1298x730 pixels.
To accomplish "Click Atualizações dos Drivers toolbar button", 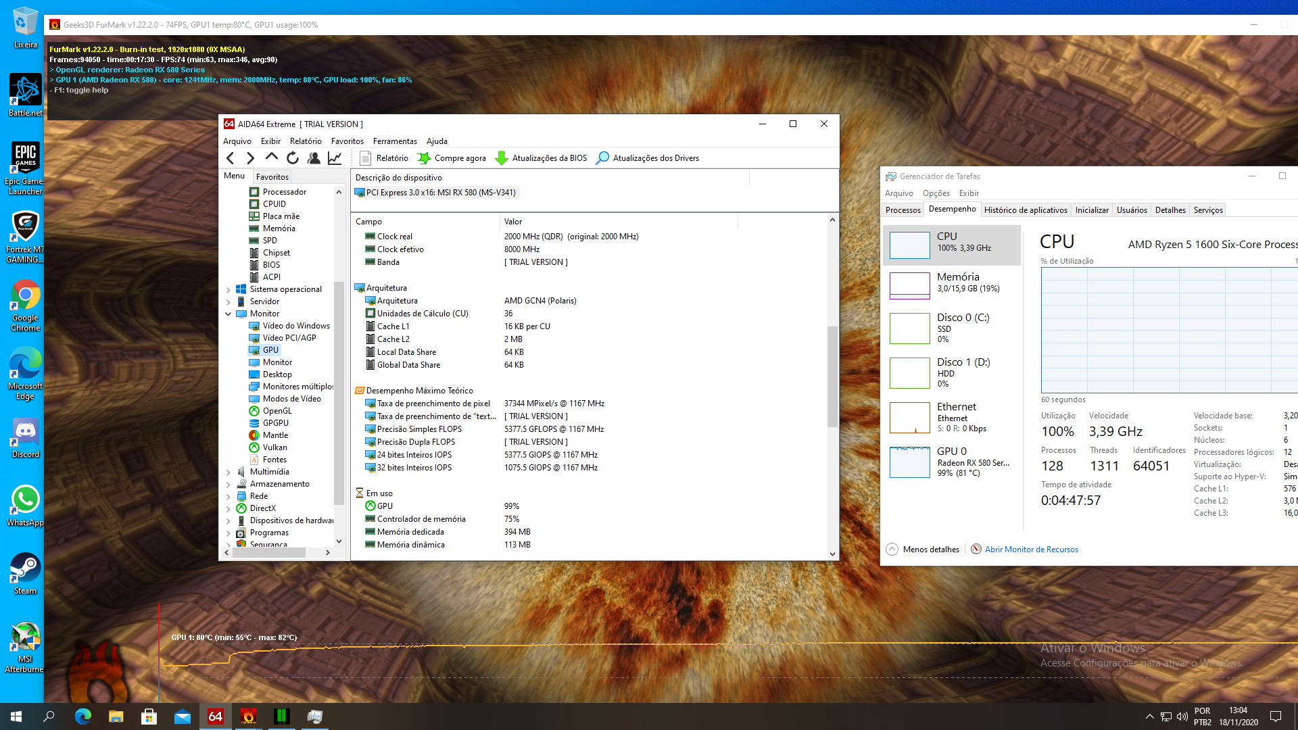I will click(x=648, y=158).
